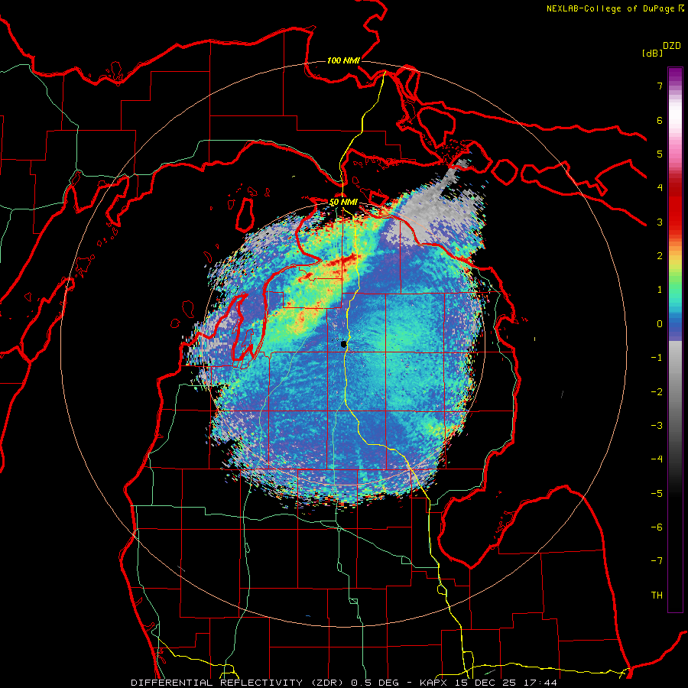Click the DZD legend title

[672, 46]
